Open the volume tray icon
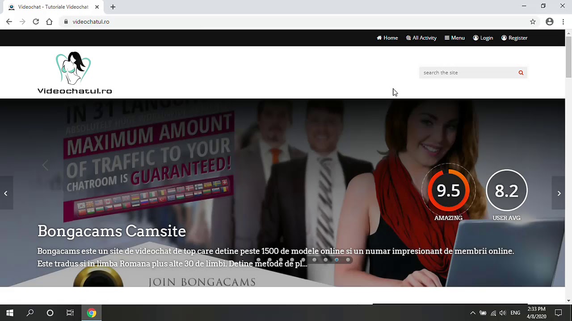Screen dimensions: 572x321 [x=503, y=313]
